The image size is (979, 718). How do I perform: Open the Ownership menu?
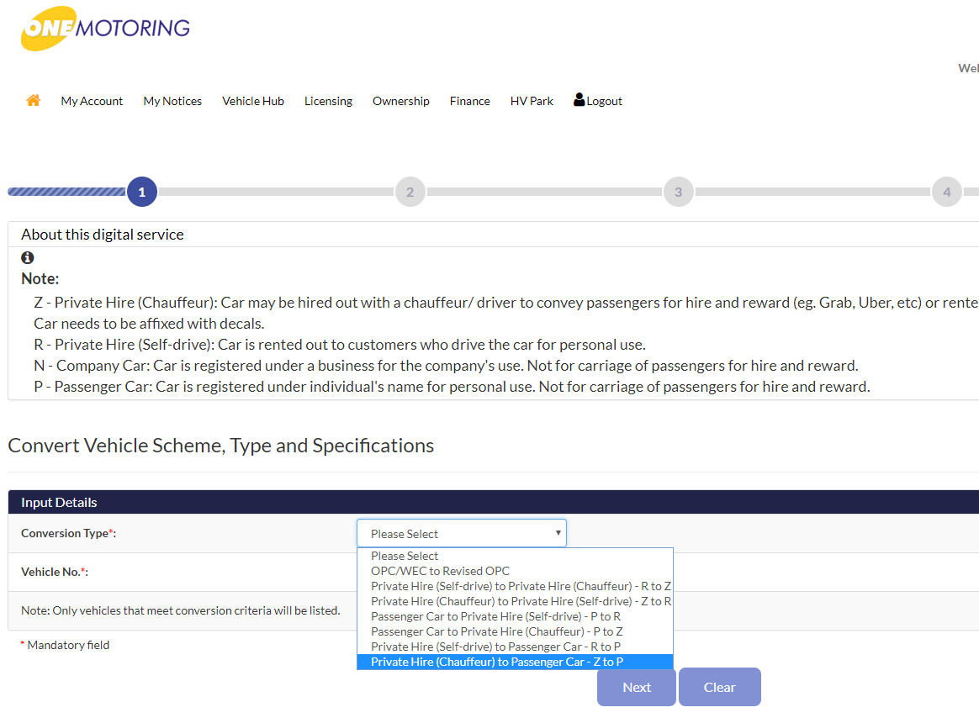click(401, 101)
